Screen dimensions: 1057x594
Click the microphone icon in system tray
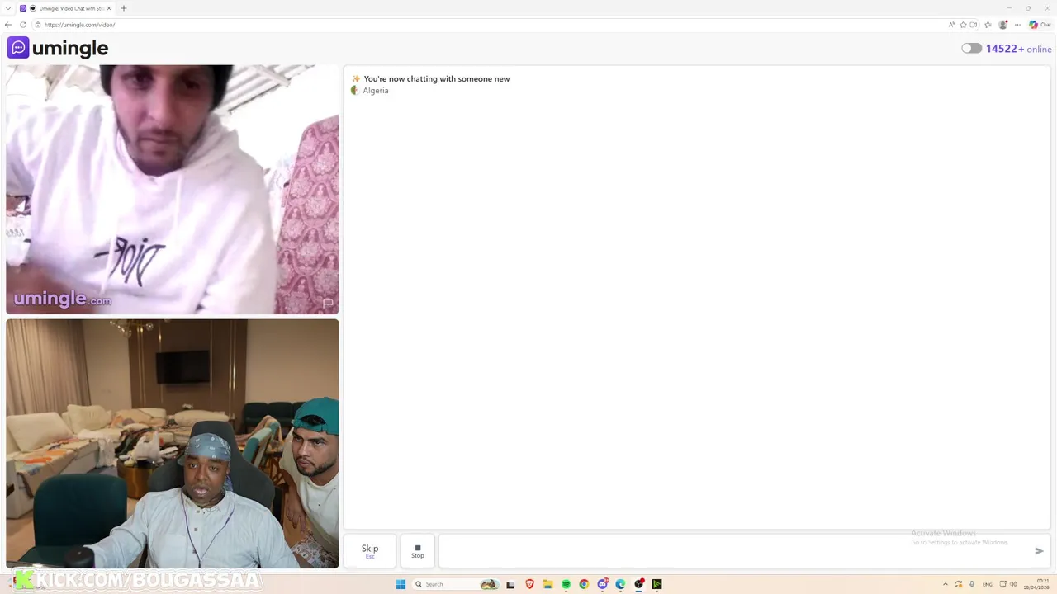(x=971, y=584)
